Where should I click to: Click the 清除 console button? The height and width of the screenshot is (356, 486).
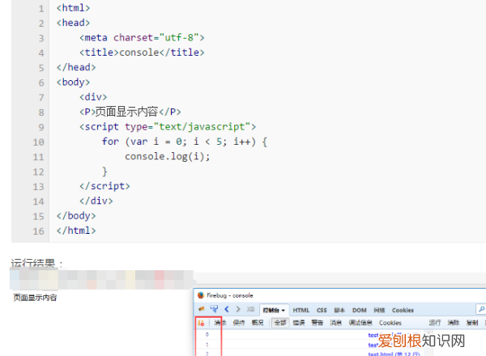pos(220,323)
